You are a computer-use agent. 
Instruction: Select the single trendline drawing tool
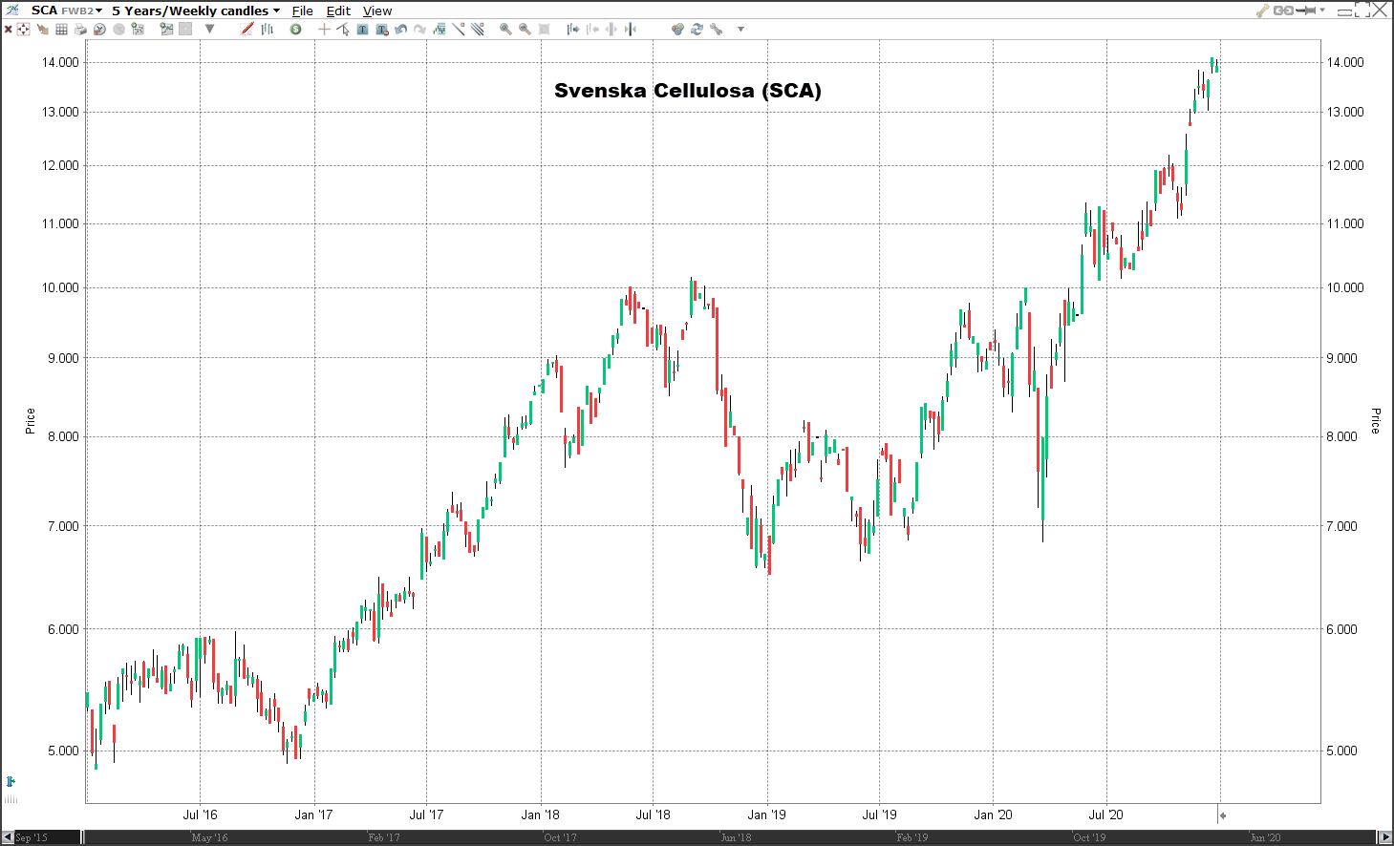tap(459, 29)
